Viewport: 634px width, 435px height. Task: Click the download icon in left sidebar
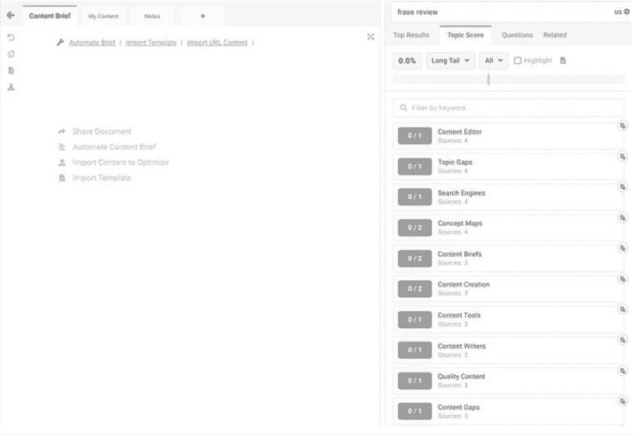coord(12,87)
